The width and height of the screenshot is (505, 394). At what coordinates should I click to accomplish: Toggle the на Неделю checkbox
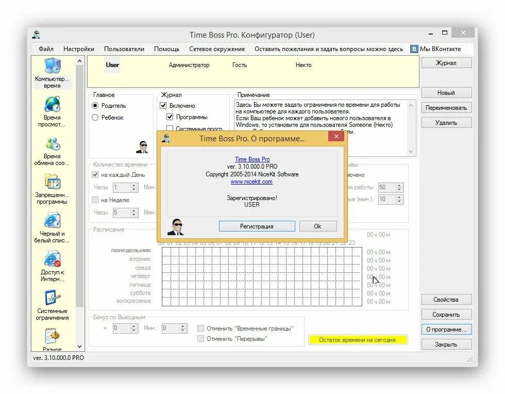click(95, 200)
